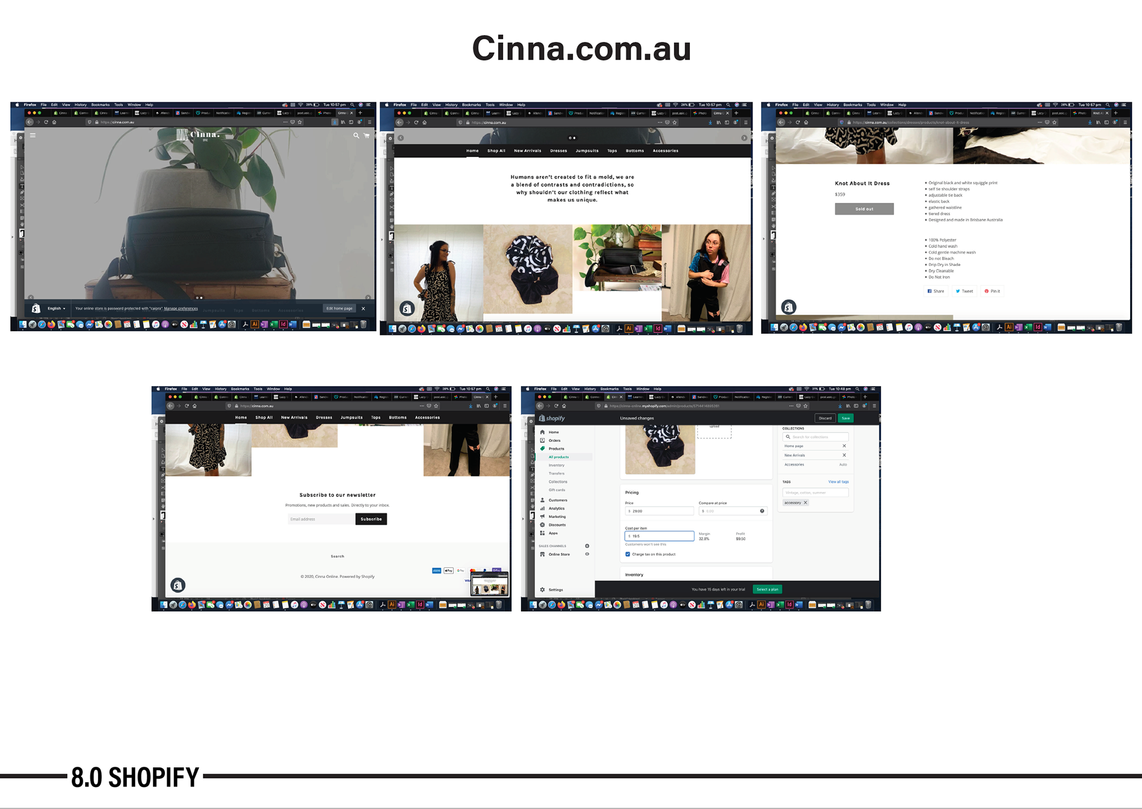Open Customers in Shopify sidebar

pos(557,500)
